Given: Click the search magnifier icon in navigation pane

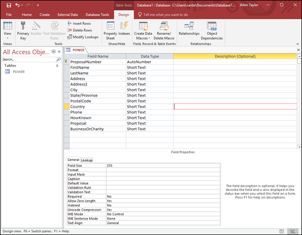Looking at the screenshot, I should (58, 60).
